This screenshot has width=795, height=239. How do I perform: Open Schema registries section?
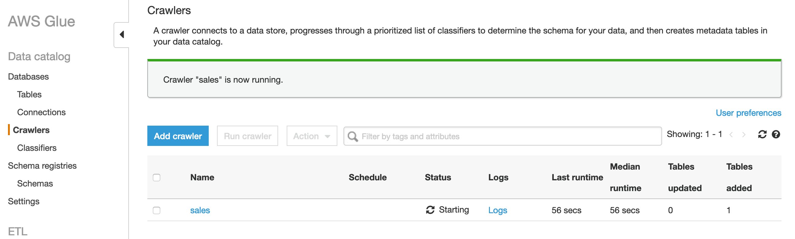(x=42, y=166)
